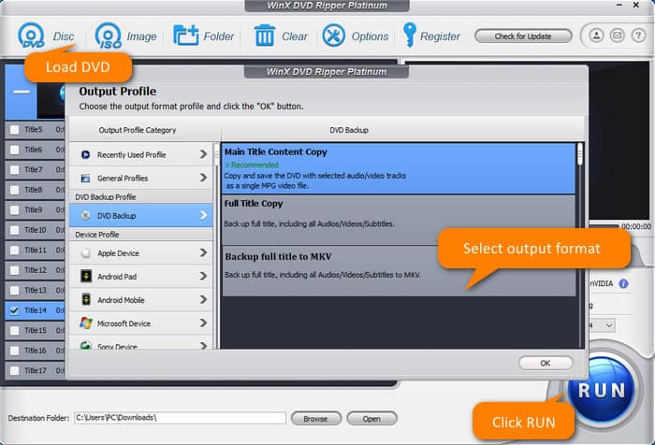Check the Title11 checkbox

click(15, 250)
